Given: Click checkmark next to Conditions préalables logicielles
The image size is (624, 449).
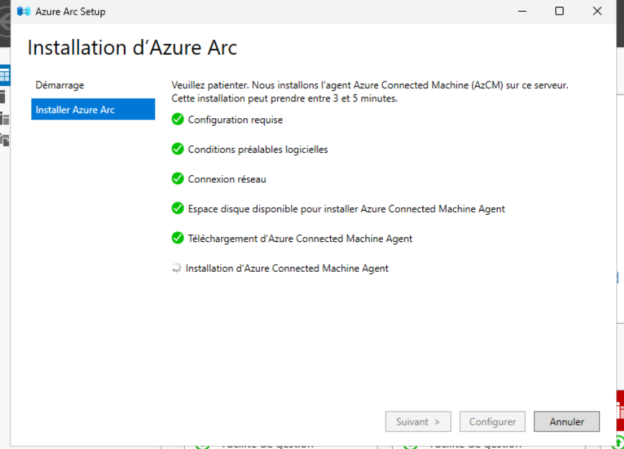Looking at the screenshot, I should coord(178,149).
